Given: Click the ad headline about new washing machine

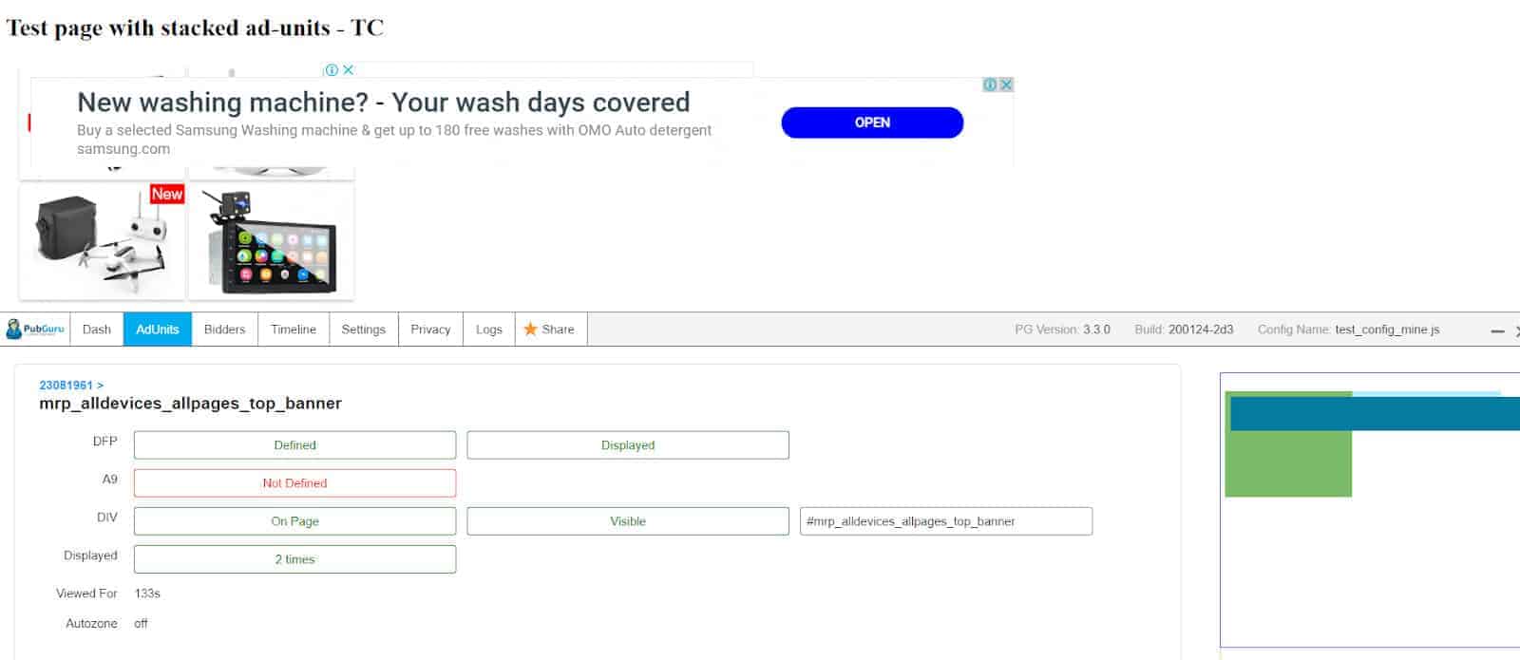Looking at the screenshot, I should (384, 102).
